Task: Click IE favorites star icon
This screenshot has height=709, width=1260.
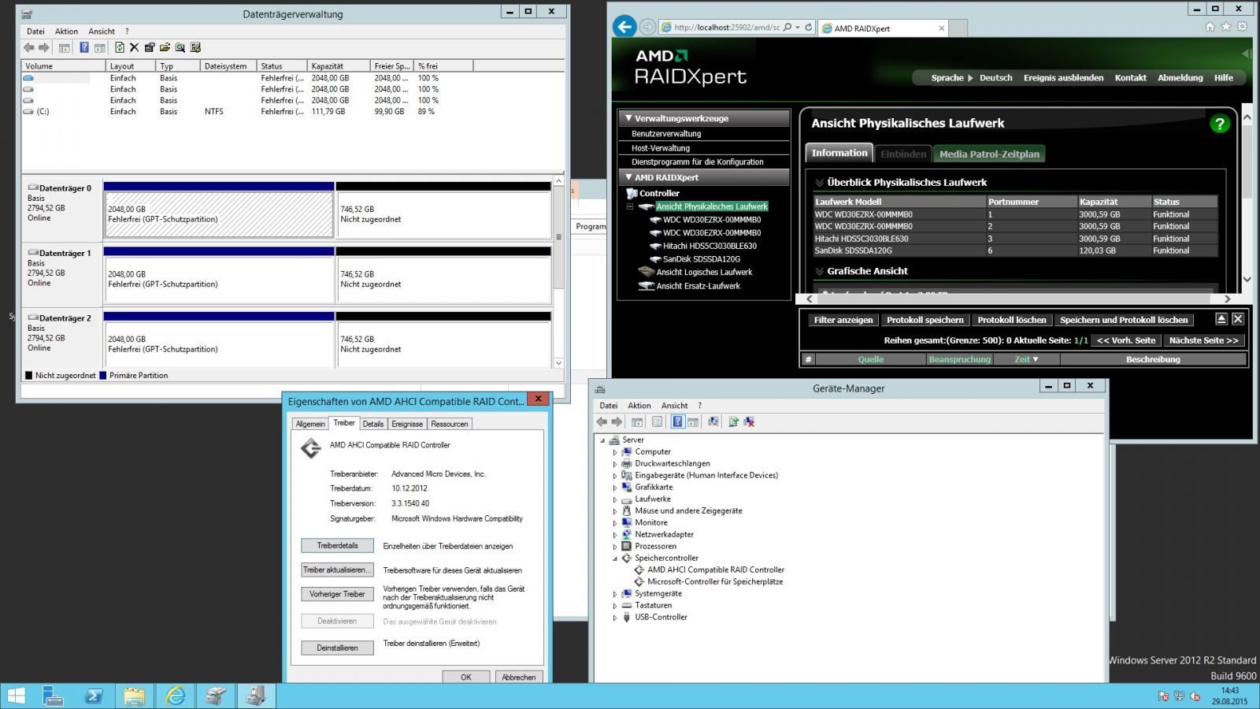Action: pos(1225,27)
